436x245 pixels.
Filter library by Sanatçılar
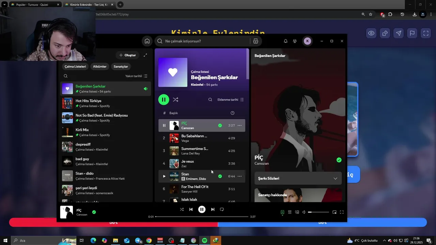click(x=121, y=67)
